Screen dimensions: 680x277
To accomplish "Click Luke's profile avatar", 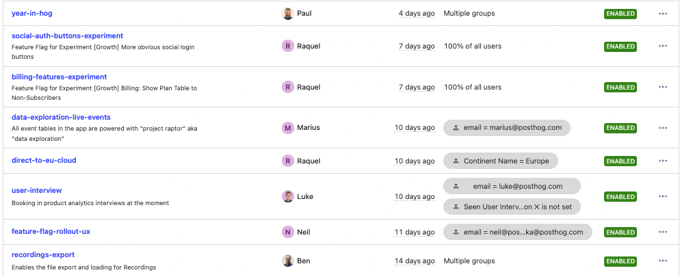I will tap(288, 196).
